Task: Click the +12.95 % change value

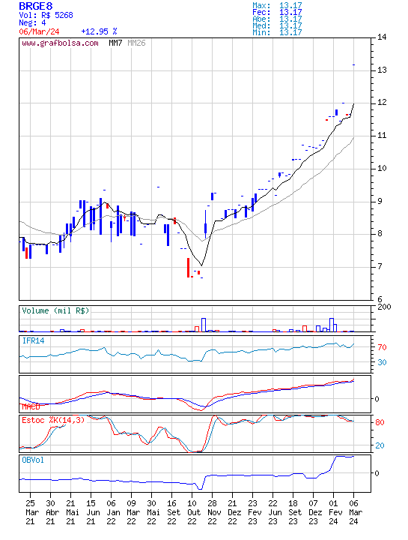Action: pyautogui.click(x=99, y=31)
